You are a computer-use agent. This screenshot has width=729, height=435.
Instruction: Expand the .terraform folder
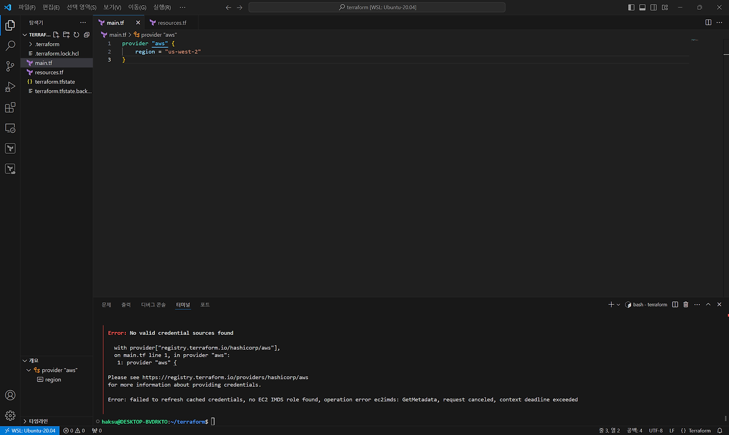(x=47, y=44)
